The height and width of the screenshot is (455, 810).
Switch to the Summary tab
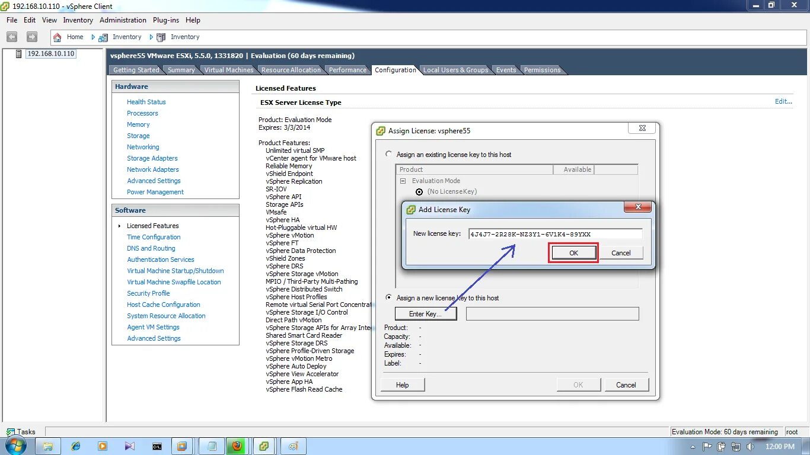181,70
